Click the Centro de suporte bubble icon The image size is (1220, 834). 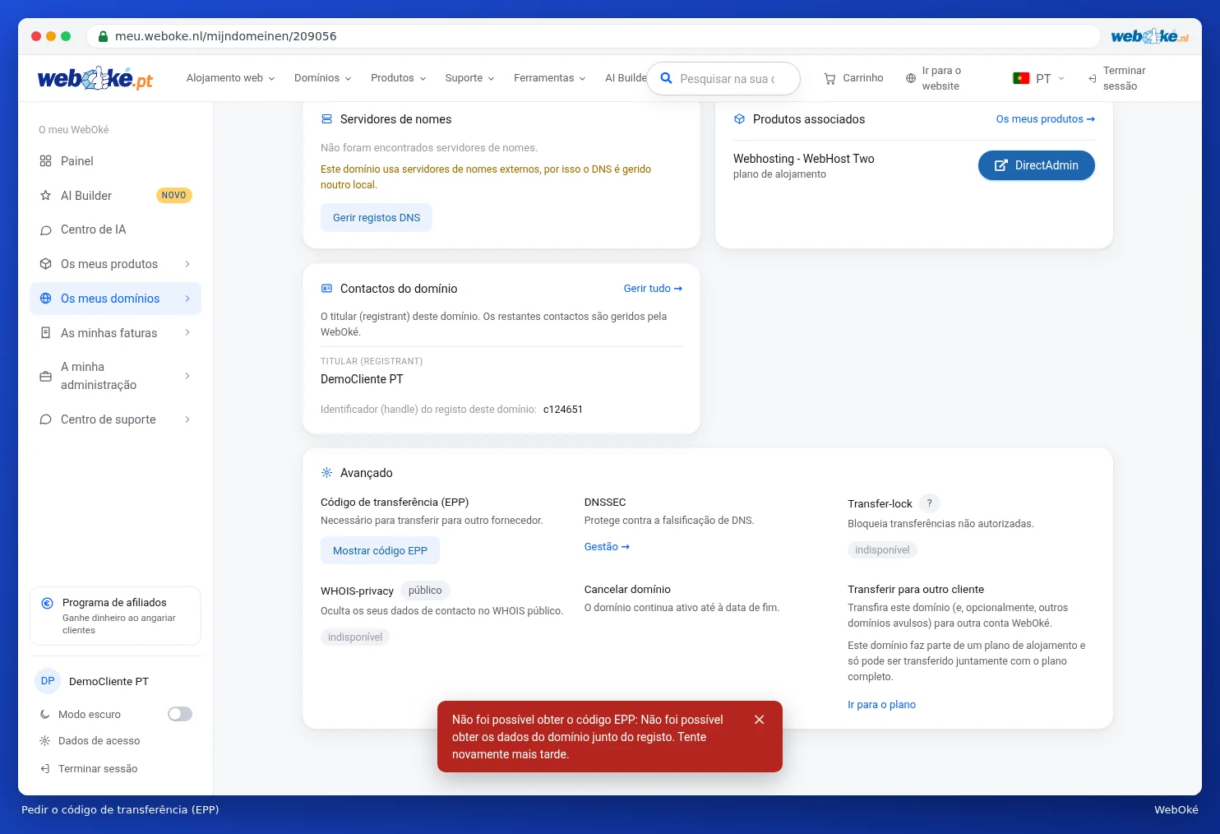46,419
